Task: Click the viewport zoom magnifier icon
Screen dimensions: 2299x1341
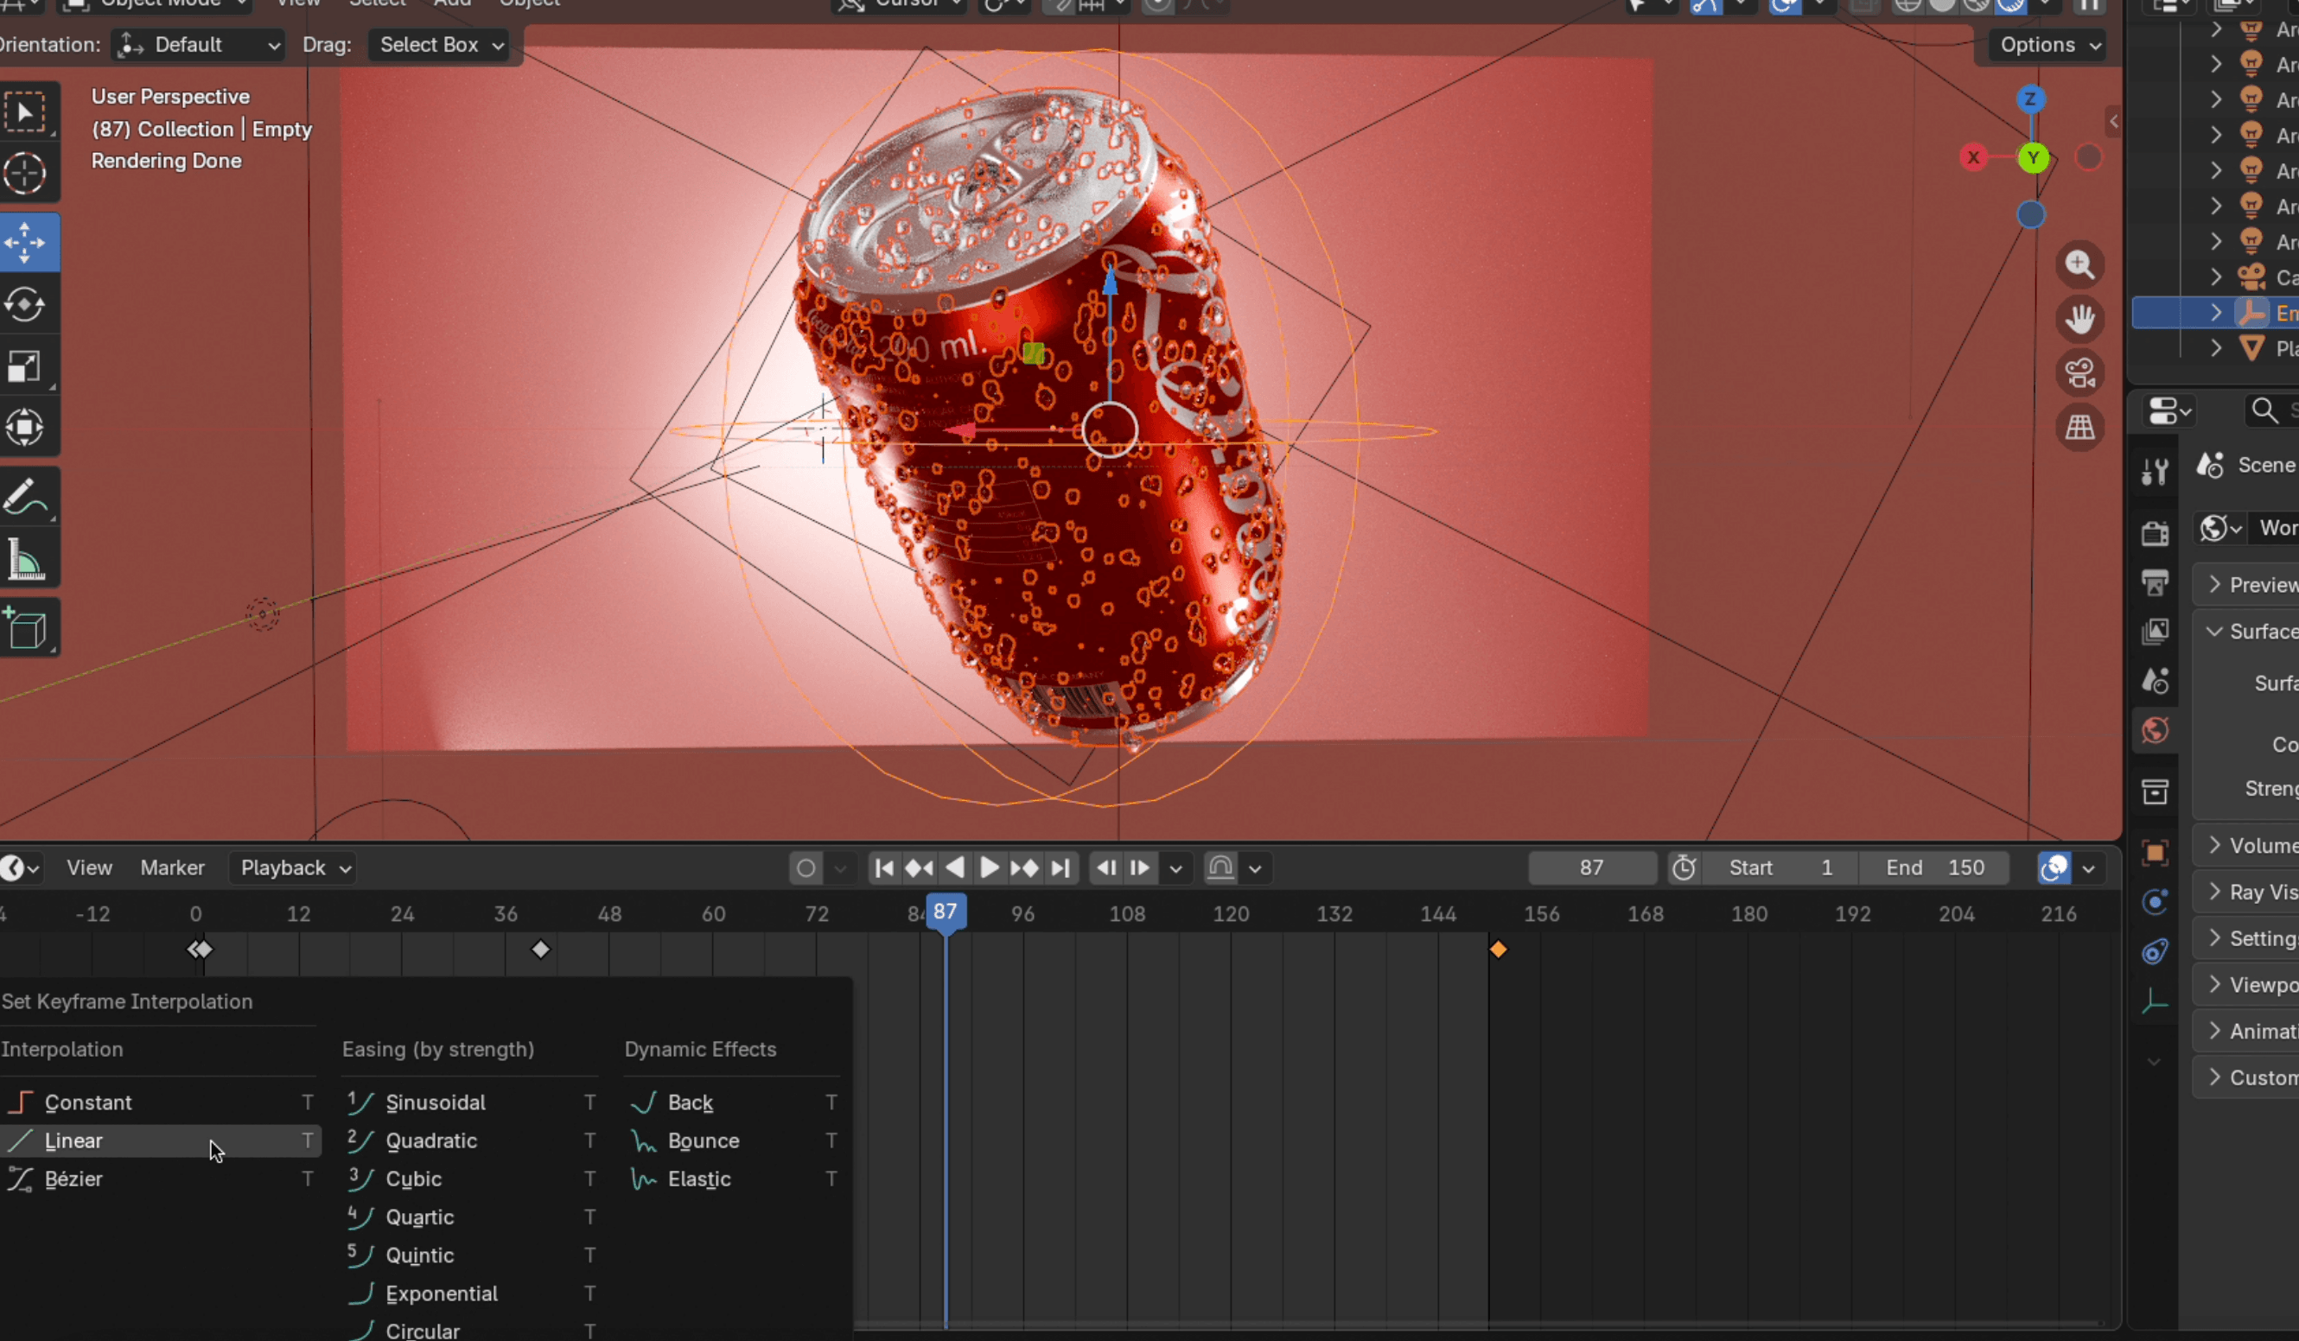Action: [2080, 265]
